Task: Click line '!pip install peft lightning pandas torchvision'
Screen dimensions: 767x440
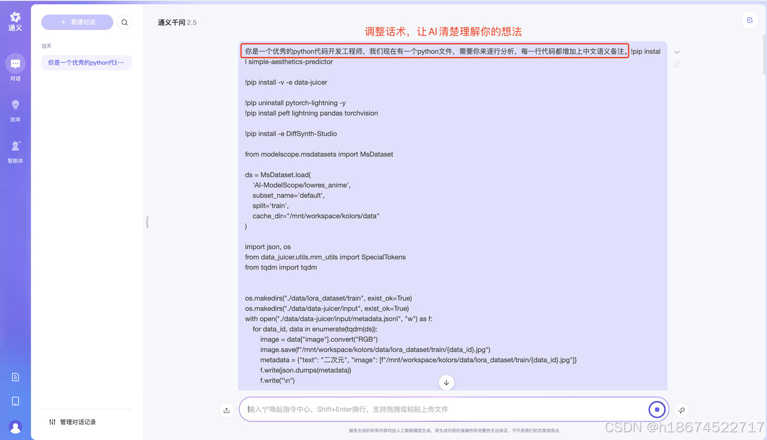Action: [x=311, y=113]
